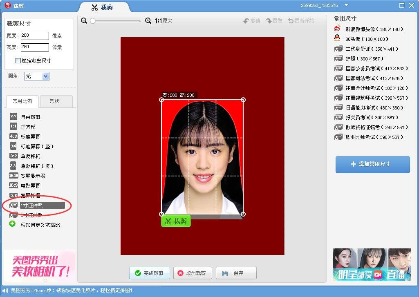Click the 宽度 width input field

pos(35,36)
